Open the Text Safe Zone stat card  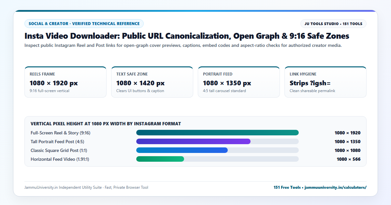click(x=152, y=82)
